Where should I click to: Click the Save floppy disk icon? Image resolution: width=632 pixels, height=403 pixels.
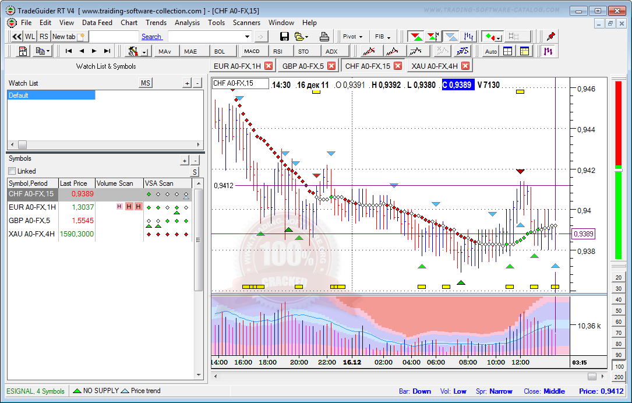[284, 37]
